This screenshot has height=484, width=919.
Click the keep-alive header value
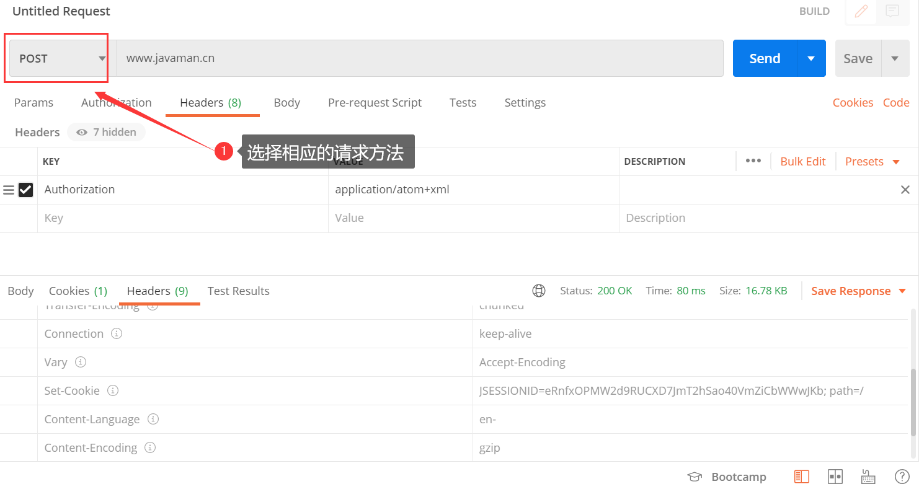(x=505, y=334)
